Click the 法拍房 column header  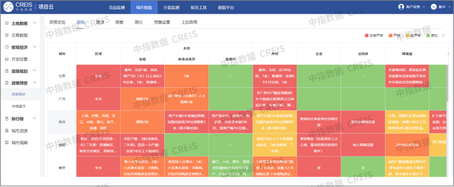(x=363, y=54)
